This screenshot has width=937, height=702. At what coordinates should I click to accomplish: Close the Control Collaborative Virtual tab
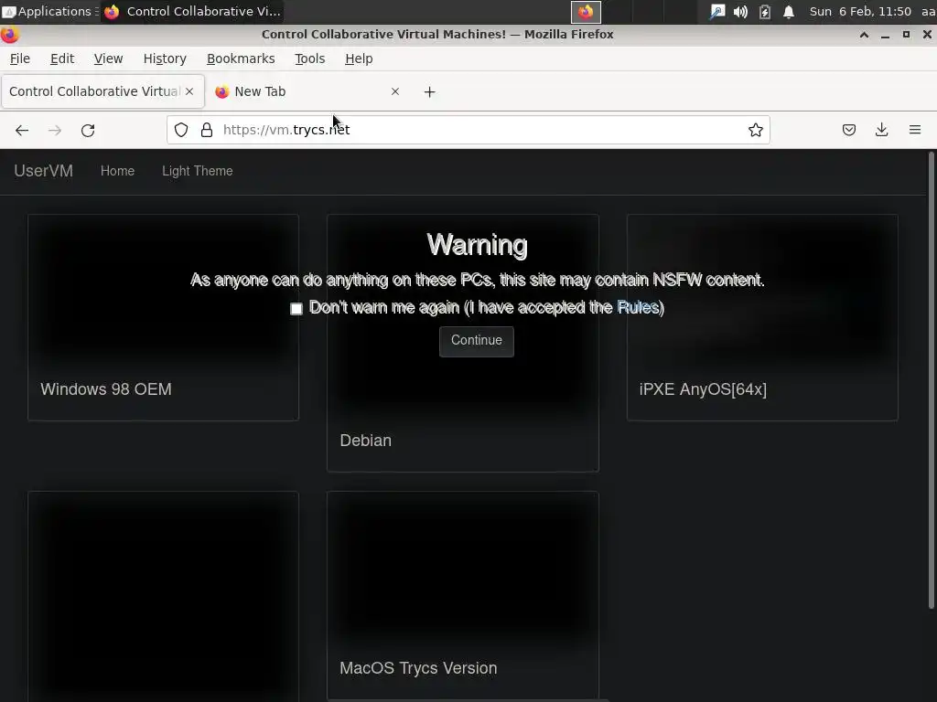189,91
